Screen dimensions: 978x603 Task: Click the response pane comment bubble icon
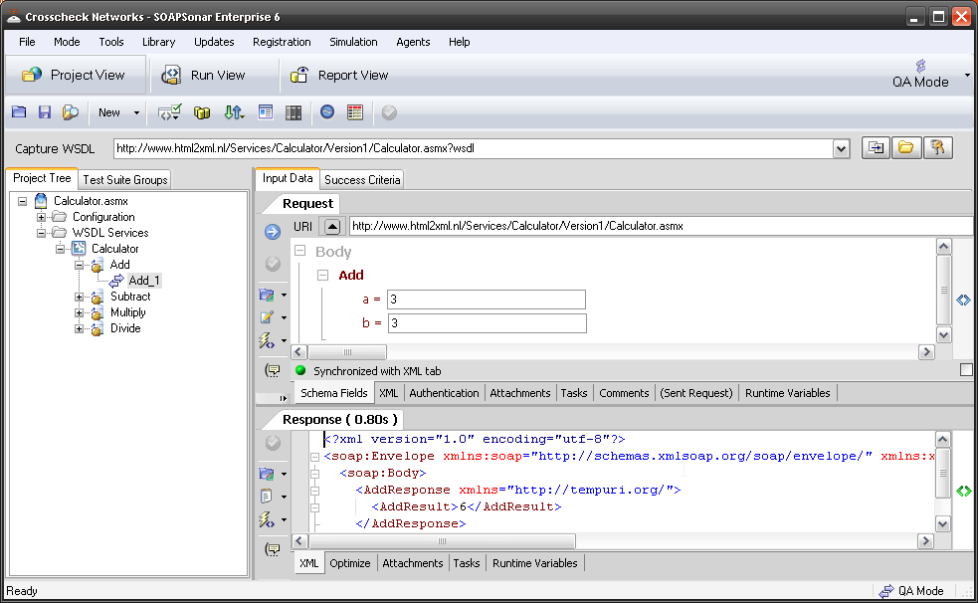[273, 548]
